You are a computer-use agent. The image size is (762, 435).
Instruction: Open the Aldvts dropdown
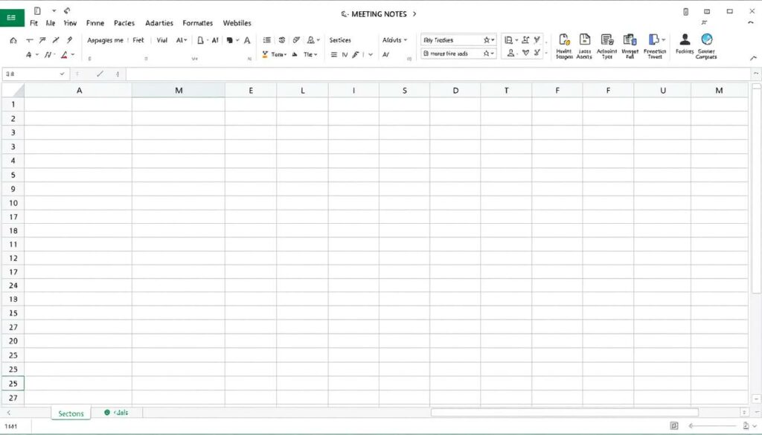pos(394,40)
